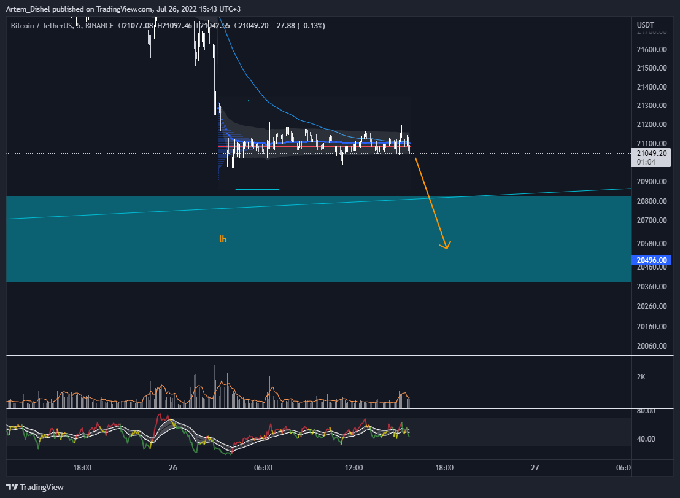Click the 80.00 label on the oscillator axis

[x=646, y=411]
